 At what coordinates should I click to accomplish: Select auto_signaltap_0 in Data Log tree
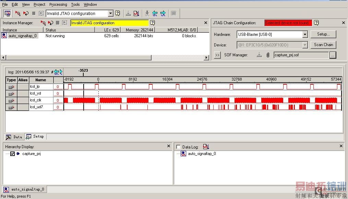click(x=202, y=154)
